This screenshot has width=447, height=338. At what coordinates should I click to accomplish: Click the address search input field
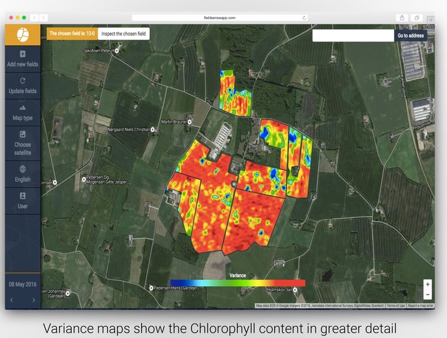pos(353,35)
